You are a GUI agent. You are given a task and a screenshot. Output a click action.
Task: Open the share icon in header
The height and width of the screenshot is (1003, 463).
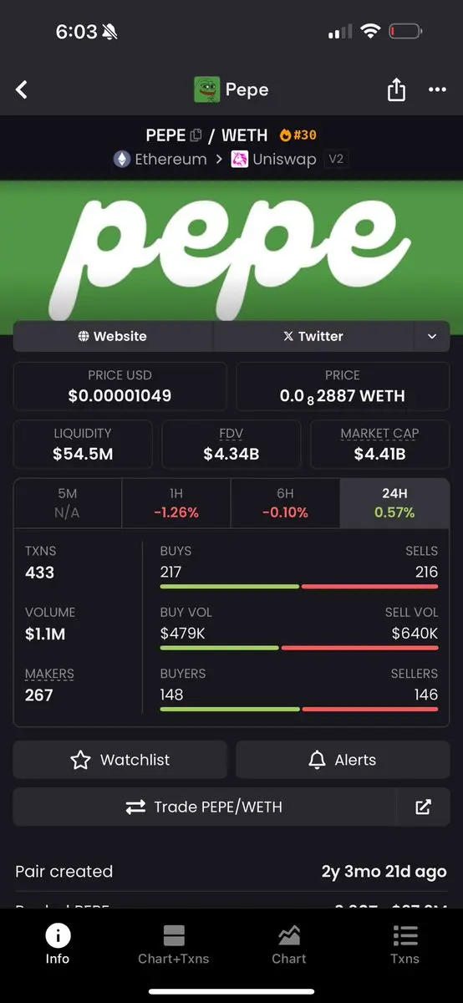click(x=396, y=89)
